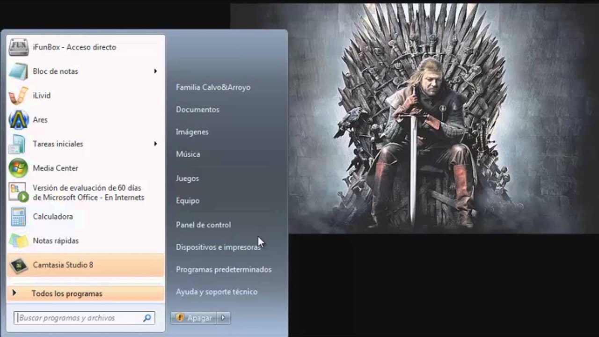The image size is (599, 337).
Task: Open Documentos from the Start menu
Action: tap(197, 110)
